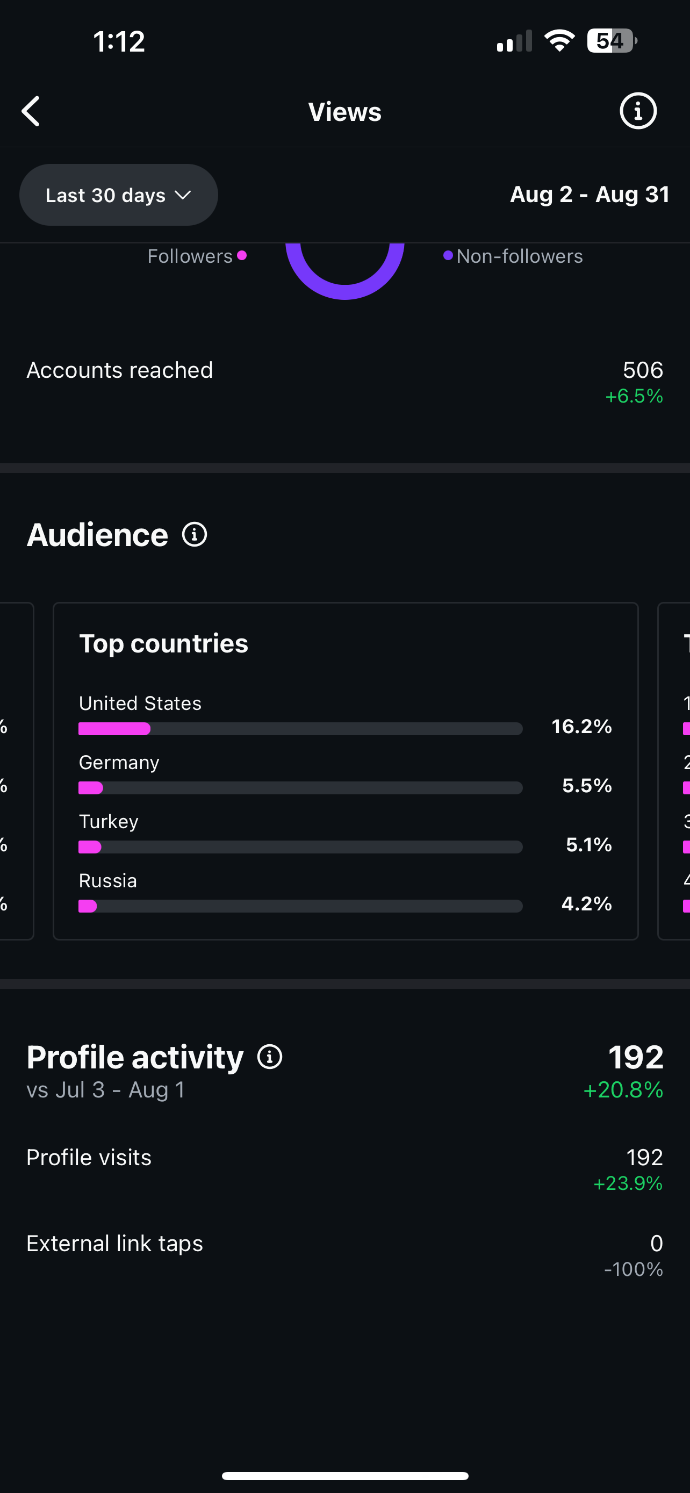Image resolution: width=690 pixels, height=1493 pixels.
Task: Tap the Profile activity info icon
Action: [270, 1057]
